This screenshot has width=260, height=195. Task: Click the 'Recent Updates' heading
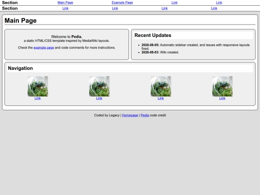coord(153,35)
